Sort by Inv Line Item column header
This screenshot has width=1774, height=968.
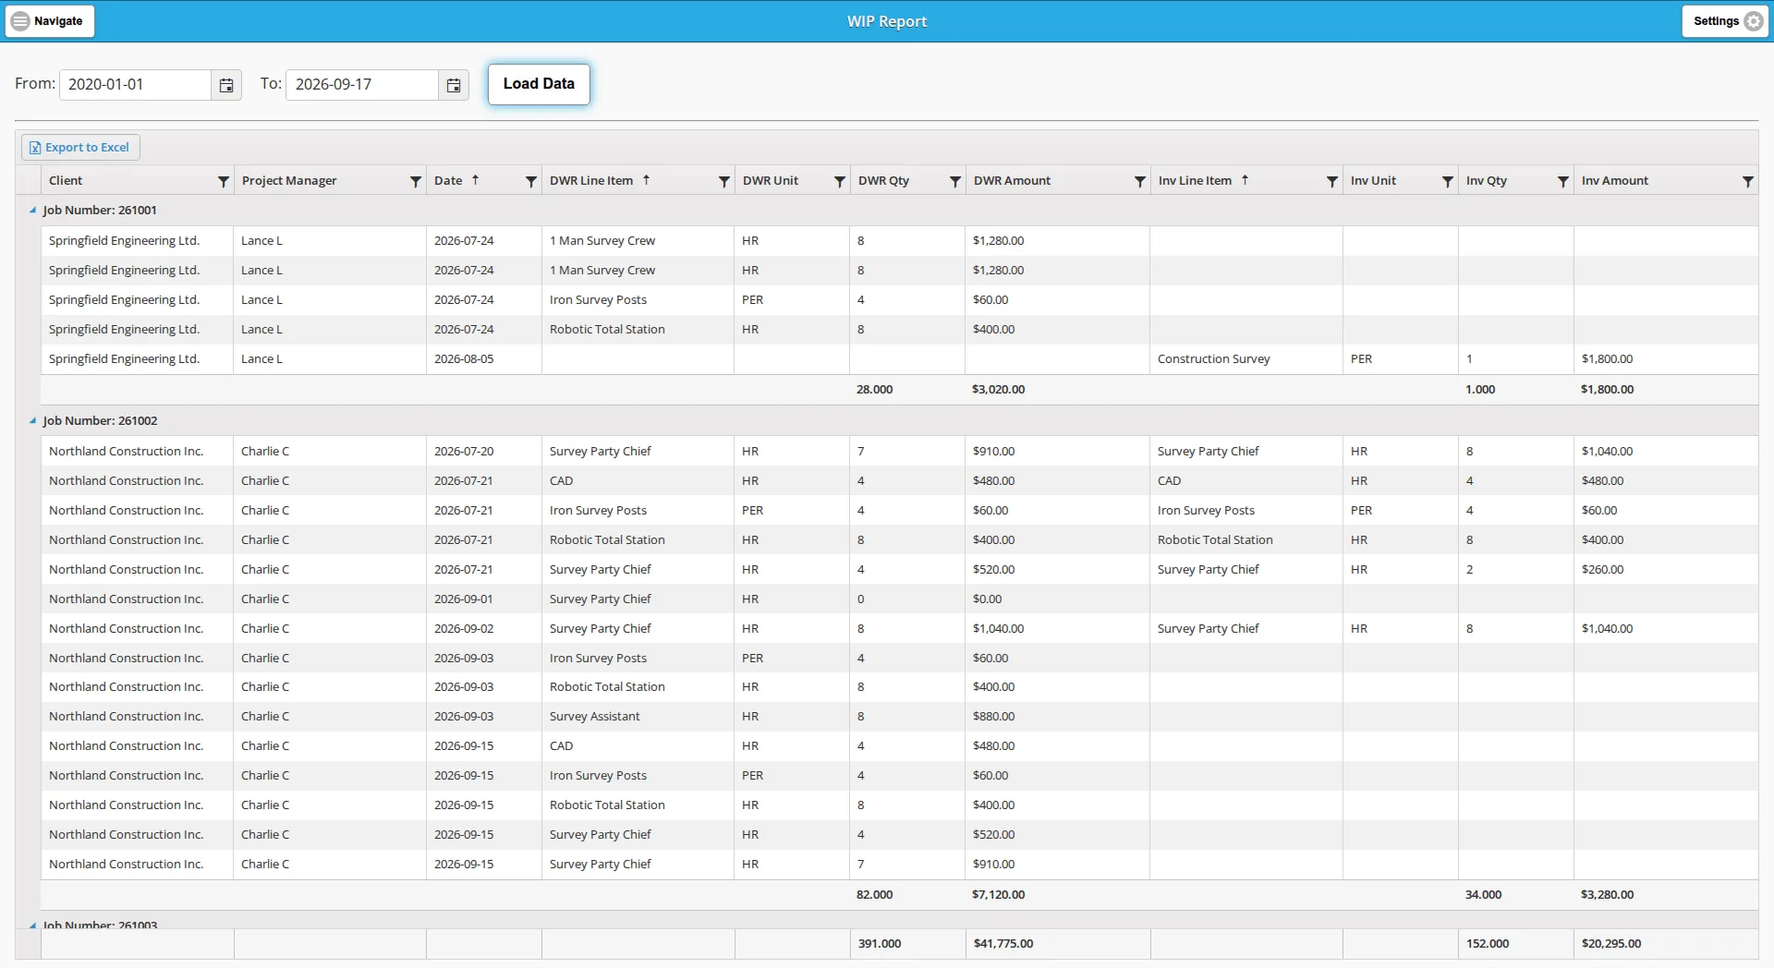[1195, 181]
